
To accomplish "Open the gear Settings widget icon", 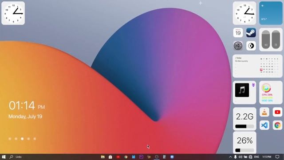I will 238,45.
